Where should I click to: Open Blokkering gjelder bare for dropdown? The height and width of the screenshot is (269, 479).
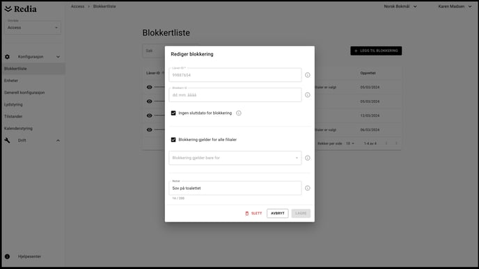click(235, 158)
